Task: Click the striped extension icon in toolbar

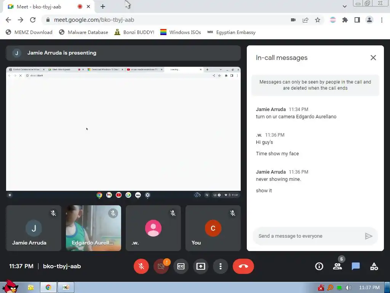Action: pos(333,20)
